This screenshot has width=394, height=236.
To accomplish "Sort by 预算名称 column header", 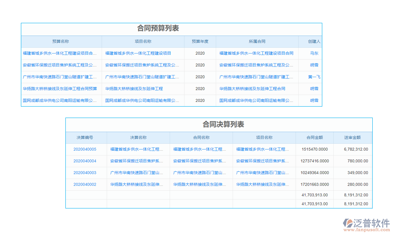I will click(x=59, y=41).
